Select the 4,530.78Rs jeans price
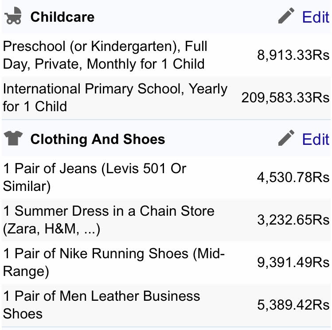 tap(293, 177)
